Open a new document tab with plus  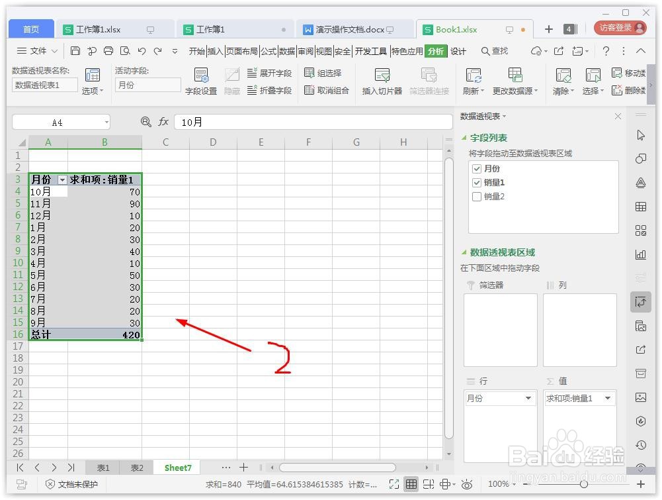pos(548,29)
